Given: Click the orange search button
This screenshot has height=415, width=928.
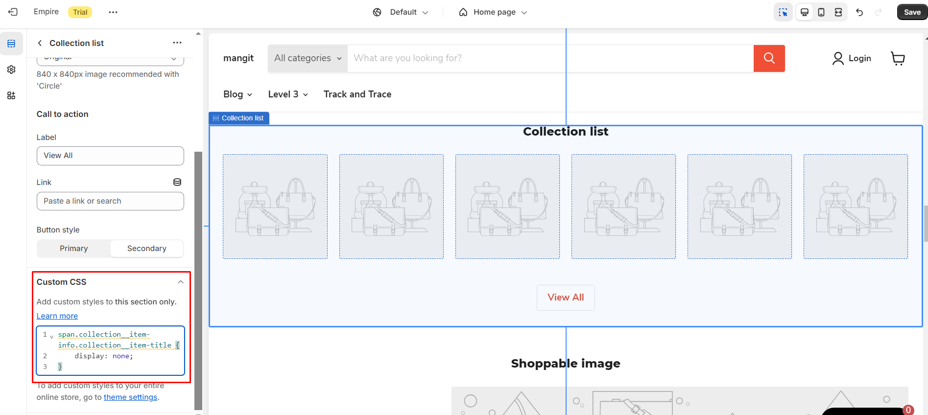Looking at the screenshot, I should (x=769, y=58).
